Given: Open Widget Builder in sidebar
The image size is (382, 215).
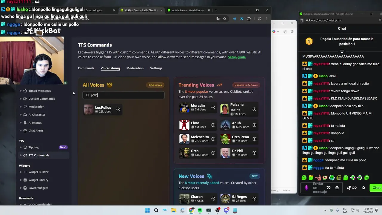Looking at the screenshot, I should 38,172.
